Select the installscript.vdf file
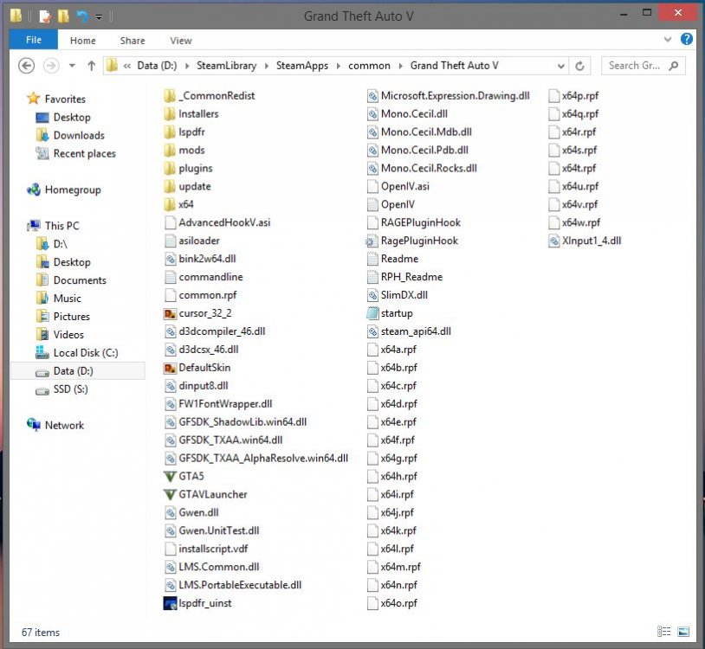Image resolution: width=705 pixels, height=649 pixels. tap(213, 549)
